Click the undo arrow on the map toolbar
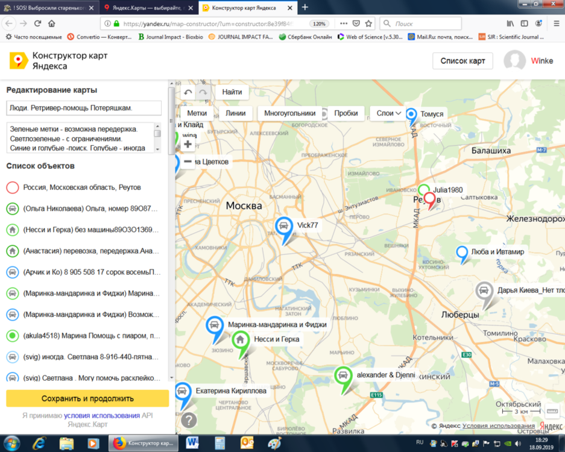Viewport: 565px width, 452px height. coord(188,92)
